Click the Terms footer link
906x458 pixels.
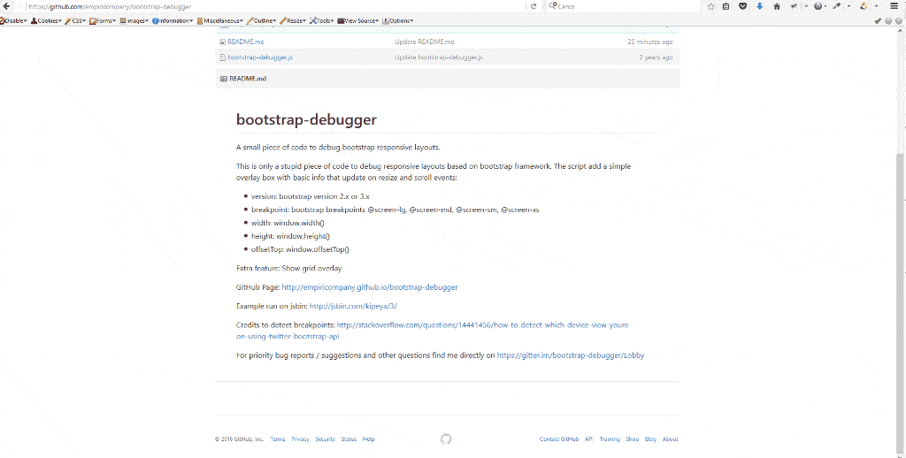(x=277, y=439)
